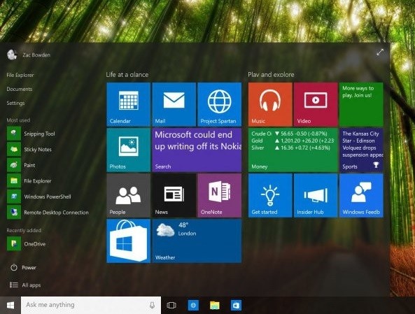Click the Silver price row in Money tile
The height and width of the screenshot is (314, 415).
tap(290, 148)
